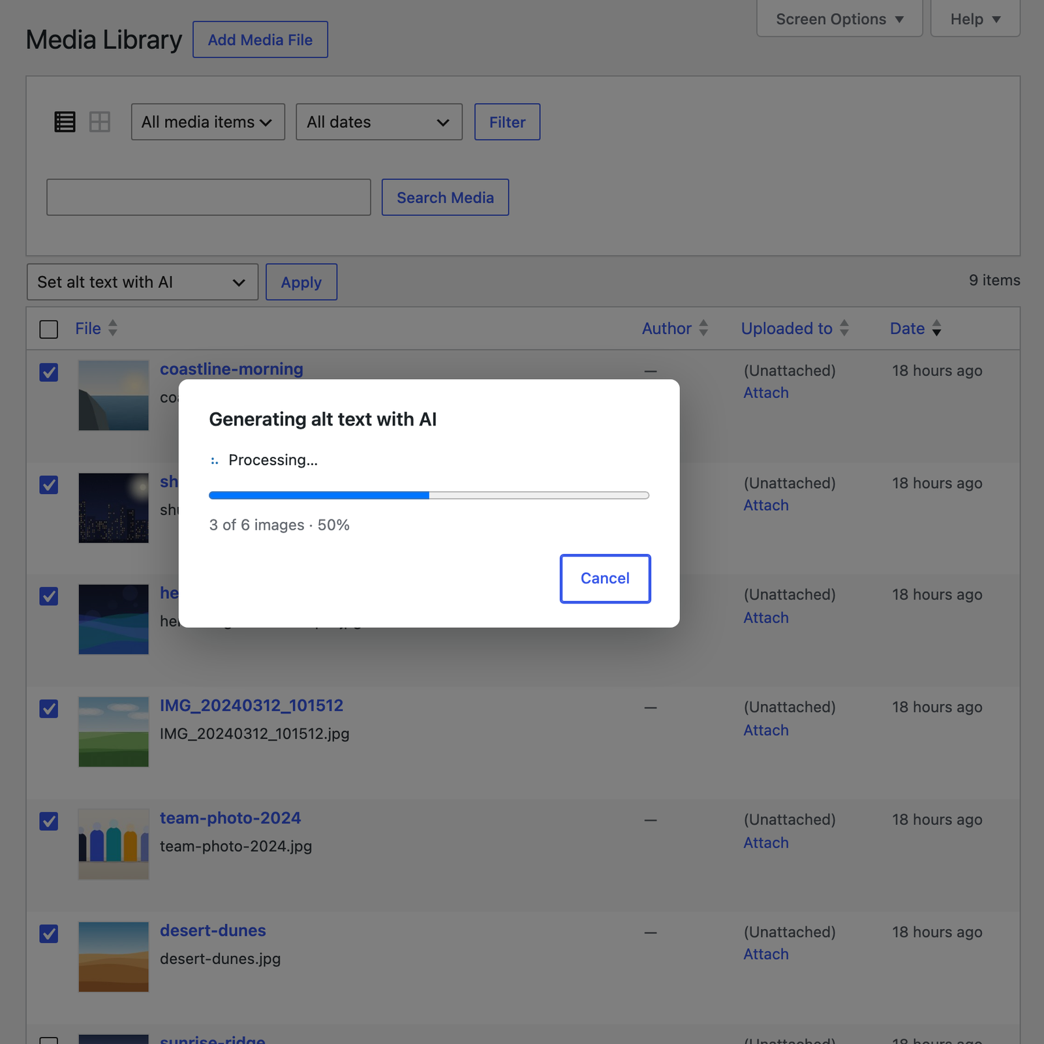
Task: Uncheck the team-photo-2024 checkbox
Action: point(49,821)
